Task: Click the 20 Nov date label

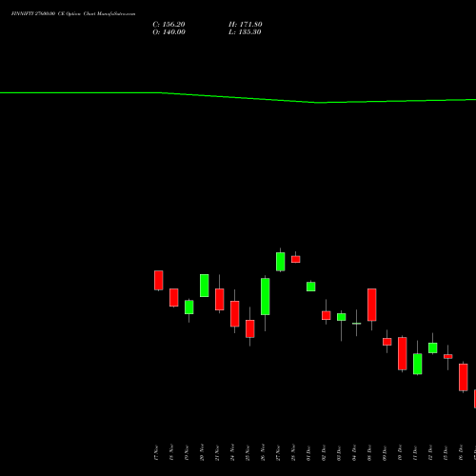Action: pyautogui.click(x=202, y=452)
